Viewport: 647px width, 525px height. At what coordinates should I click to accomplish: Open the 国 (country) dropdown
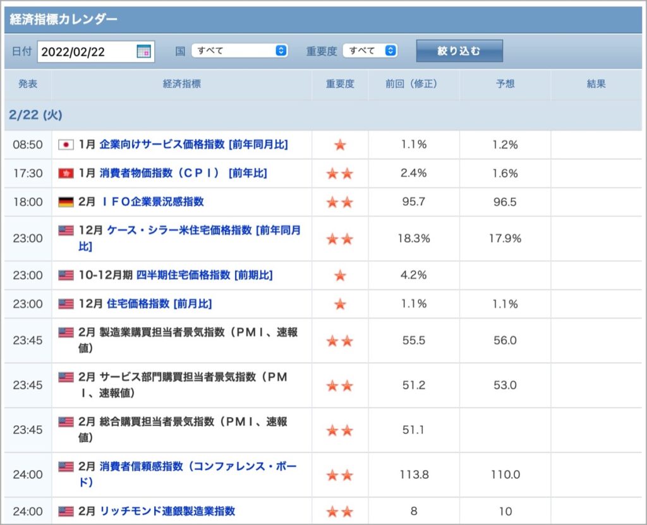(239, 51)
